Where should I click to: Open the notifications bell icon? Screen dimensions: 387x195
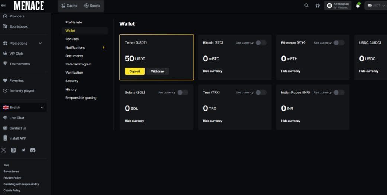[358, 6]
